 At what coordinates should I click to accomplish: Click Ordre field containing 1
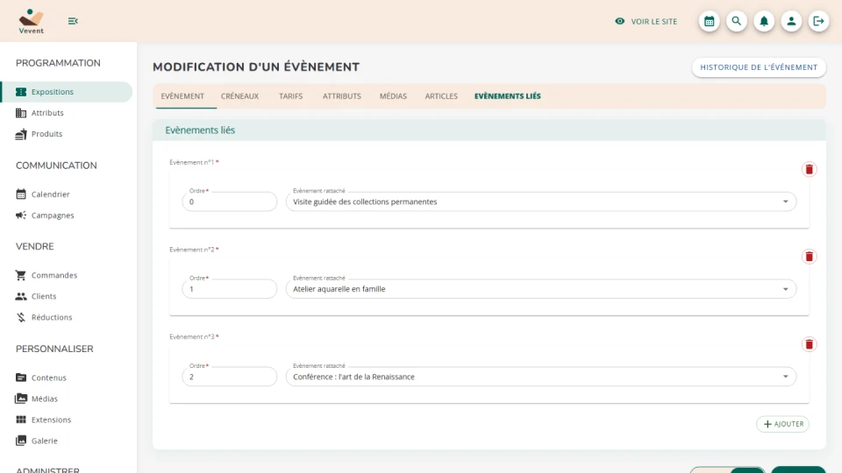point(229,289)
